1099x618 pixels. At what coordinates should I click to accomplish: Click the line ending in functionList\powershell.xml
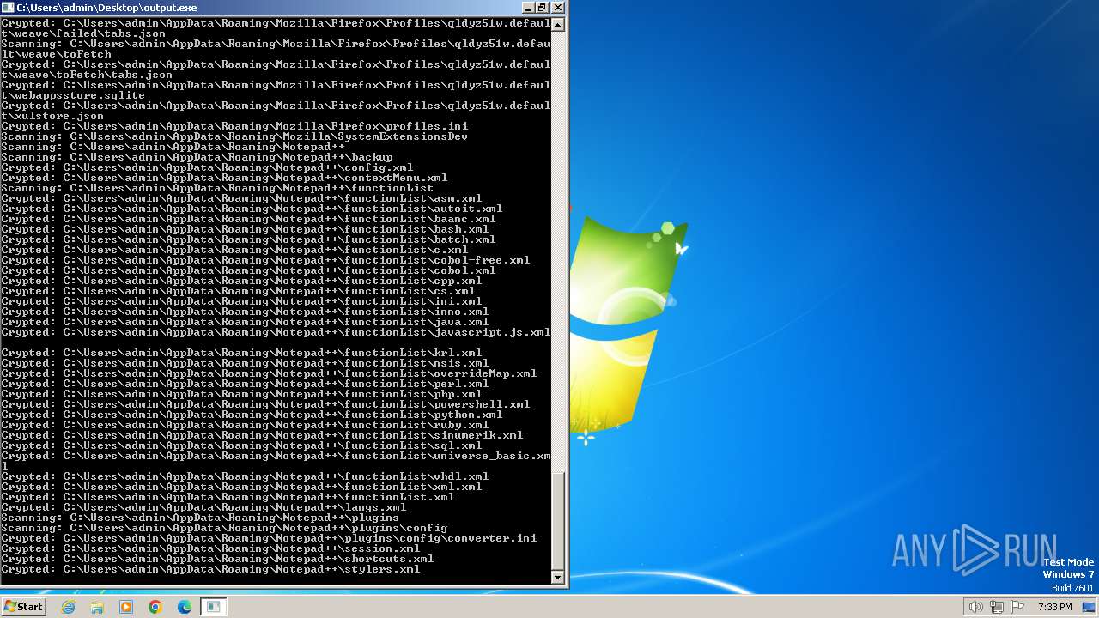coord(265,404)
